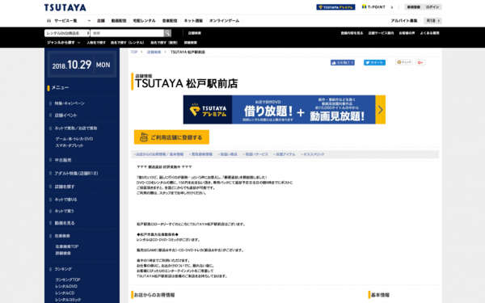485x303 pixels.
Task: Click the chevron next to T-POINT
Action: click(x=392, y=7)
